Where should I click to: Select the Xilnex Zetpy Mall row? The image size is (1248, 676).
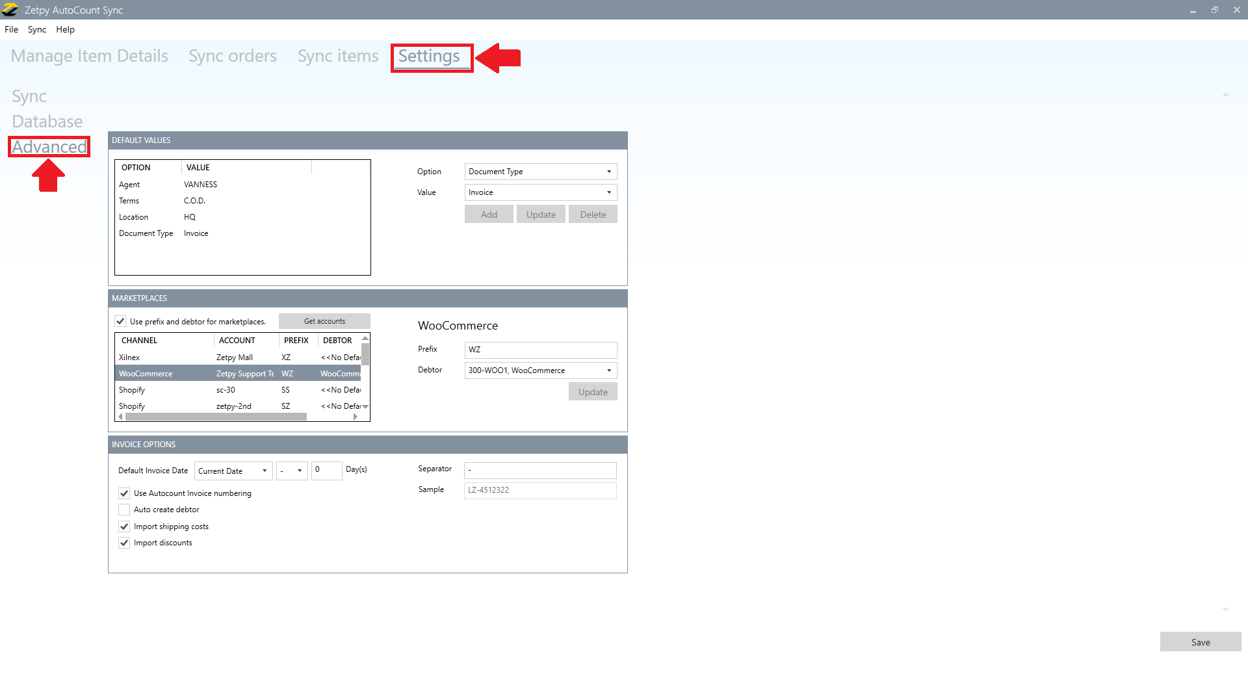[x=238, y=357]
